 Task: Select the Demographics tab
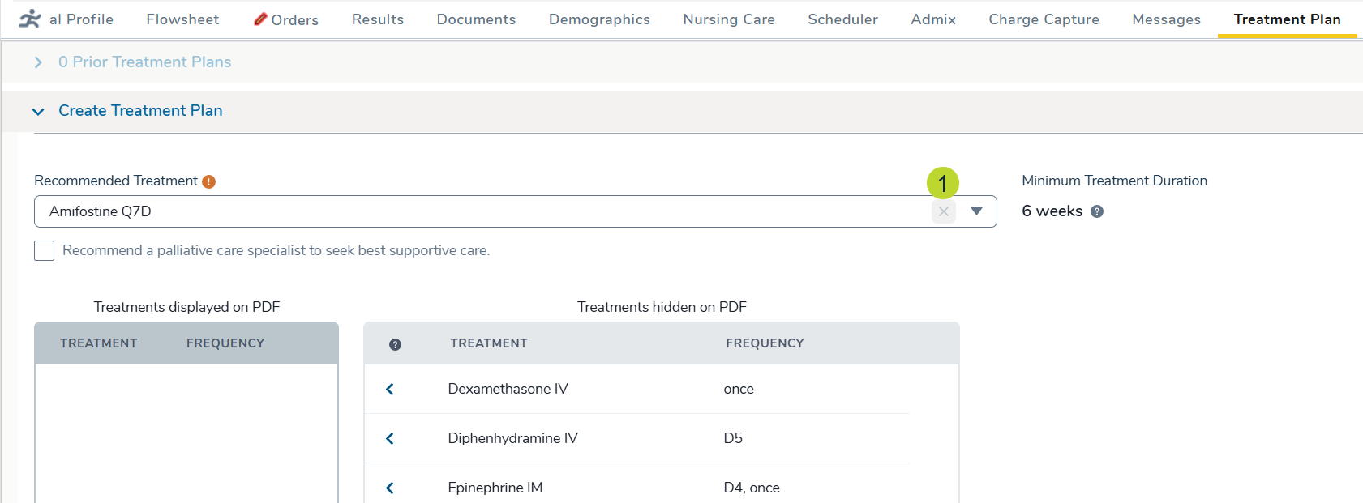coord(599,19)
